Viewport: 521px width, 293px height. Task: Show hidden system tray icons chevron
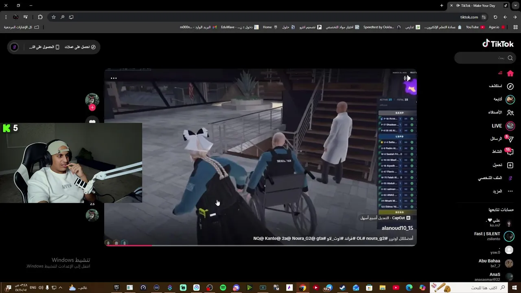[61, 288]
